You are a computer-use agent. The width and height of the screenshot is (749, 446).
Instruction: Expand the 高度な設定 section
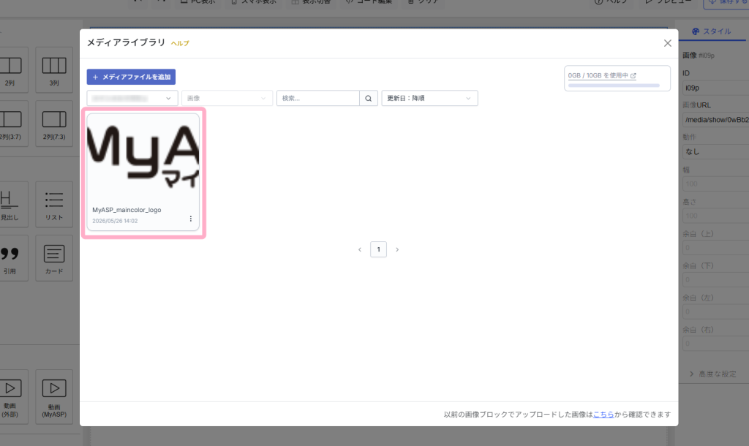click(712, 374)
